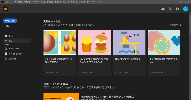Viewport: 191px width, 100px height.
Task: Open the オブジェクト(O) menu
Action: (x=38, y=2)
